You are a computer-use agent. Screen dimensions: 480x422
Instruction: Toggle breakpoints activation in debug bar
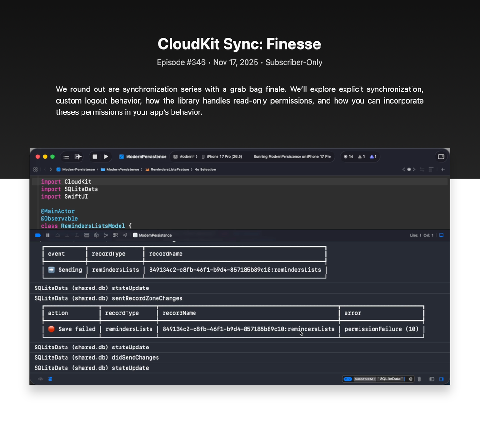pos(38,235)
